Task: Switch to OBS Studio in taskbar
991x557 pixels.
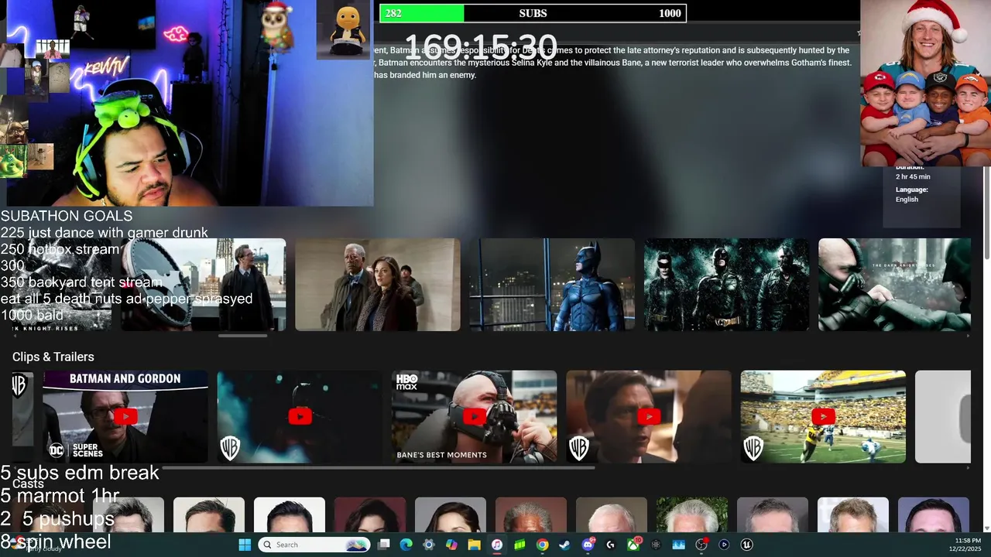Action: pos(701,545)
